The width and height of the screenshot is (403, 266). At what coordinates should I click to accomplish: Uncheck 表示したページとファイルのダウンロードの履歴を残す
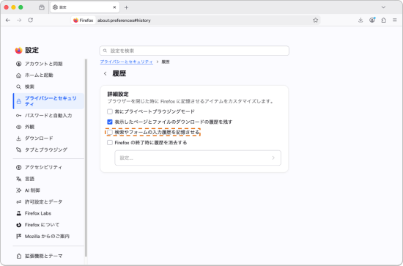click(x=110, y=122)
